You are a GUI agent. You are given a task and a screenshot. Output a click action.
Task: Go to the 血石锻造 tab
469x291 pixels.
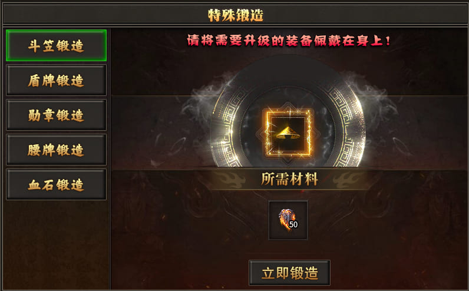[x=56, y=184]
